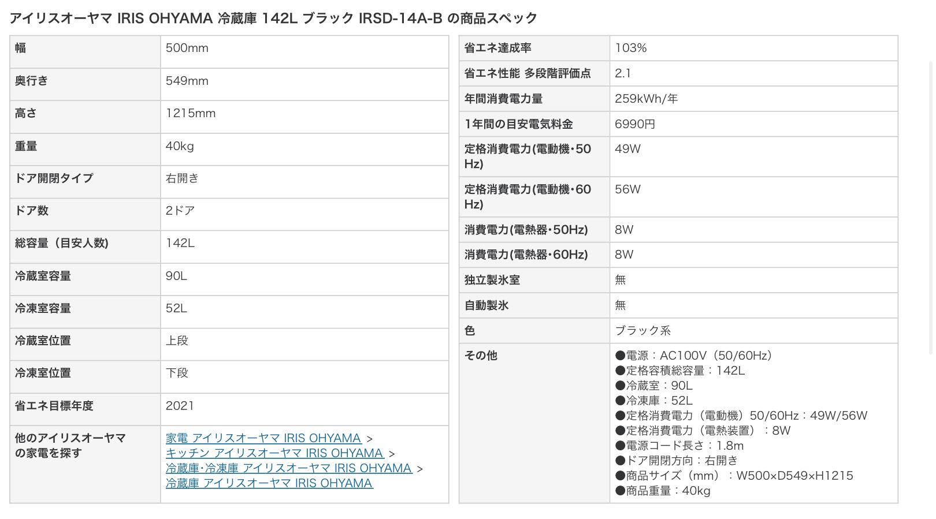Select the 冷蔵室容量 value 90L
Image resolution: width=936 pixels, height=519 pixels.
click(x=176, y=276)
